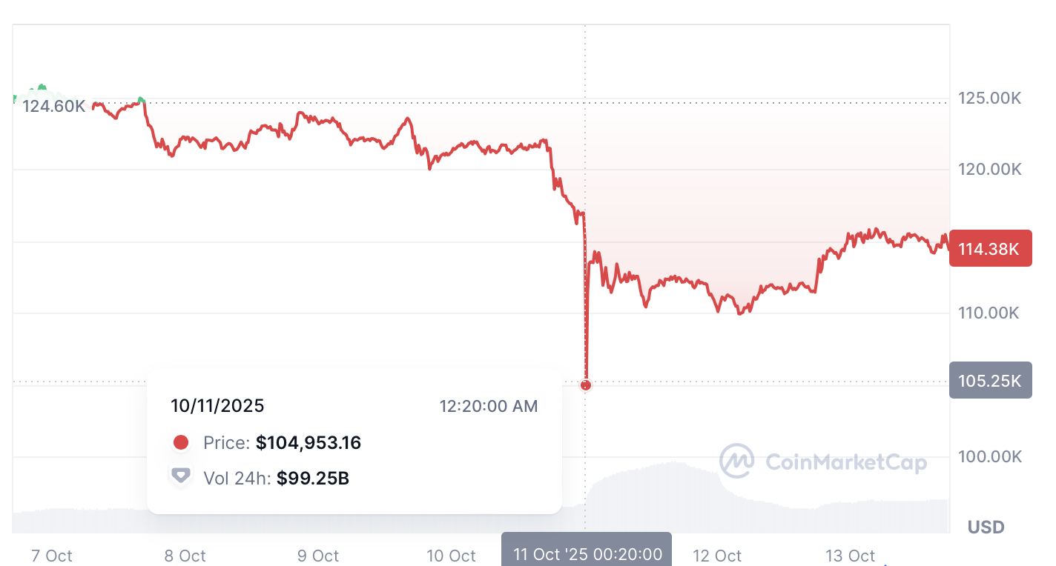The image size is (1056, 566).
Task: Click the 10/11/2025 date in tooltip
Action: coord(217,406)
